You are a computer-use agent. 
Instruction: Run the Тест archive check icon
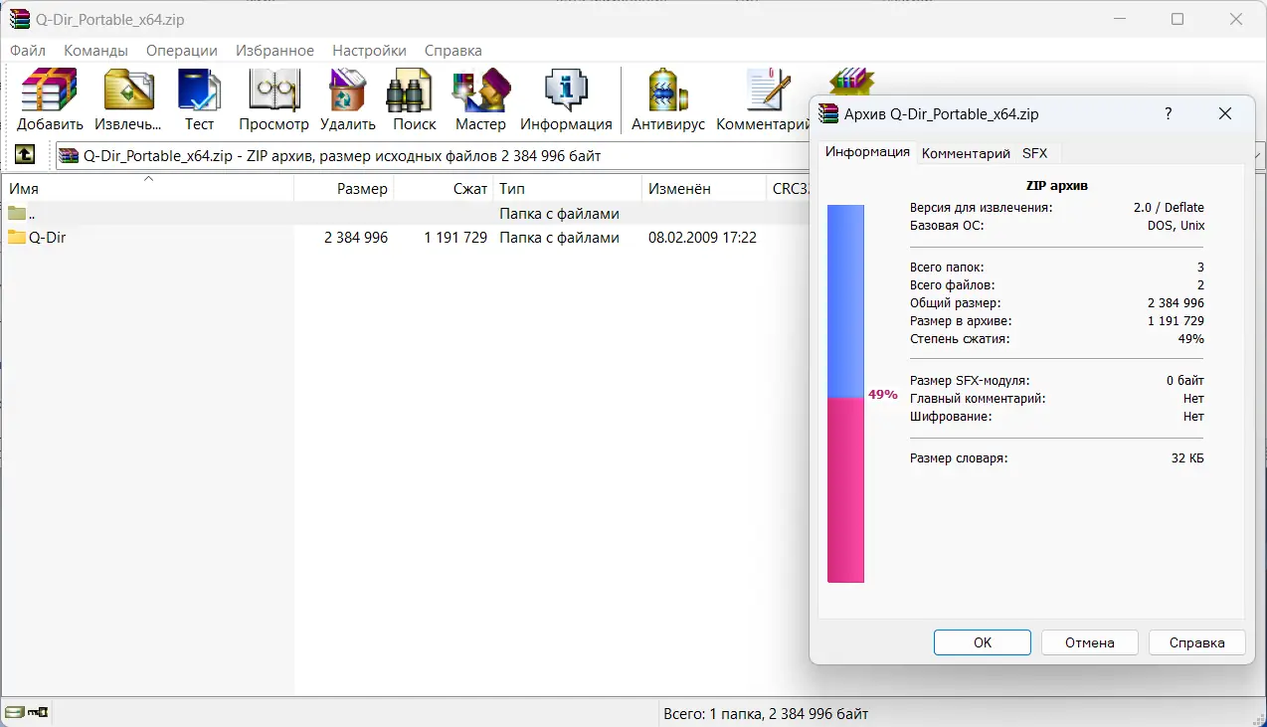coord(199,90)
